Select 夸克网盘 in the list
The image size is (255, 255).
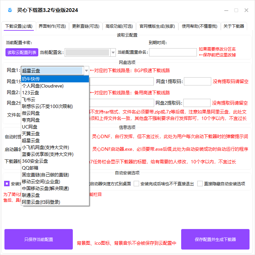point(55,120)
